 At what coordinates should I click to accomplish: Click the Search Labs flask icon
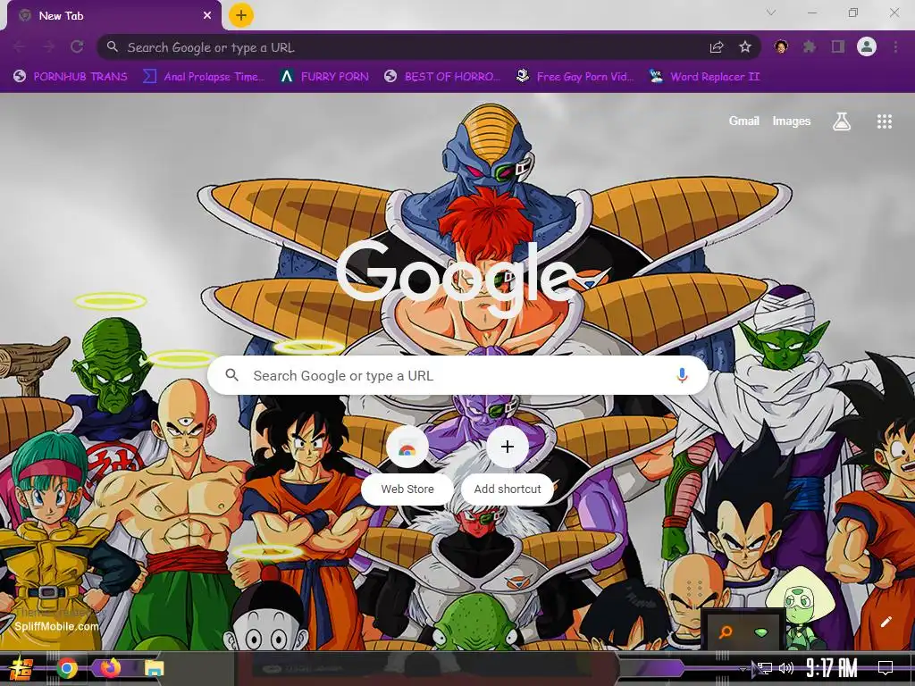pos(842,121)
